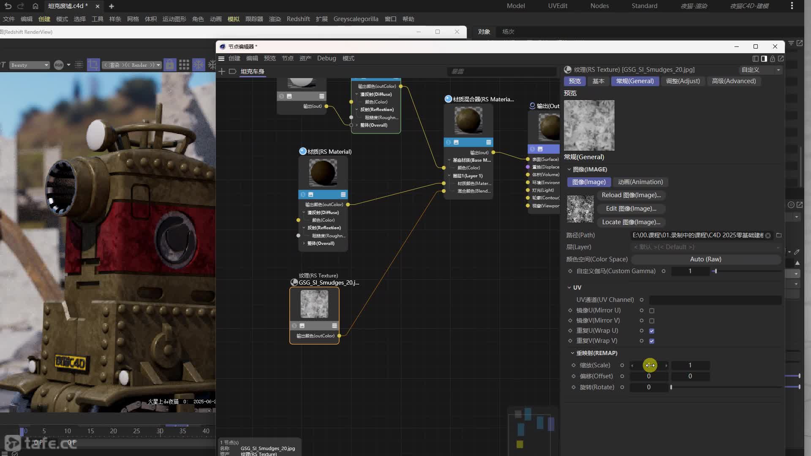
Task: Click the Material Blender node menu icon
Action: tap(489, 142)
